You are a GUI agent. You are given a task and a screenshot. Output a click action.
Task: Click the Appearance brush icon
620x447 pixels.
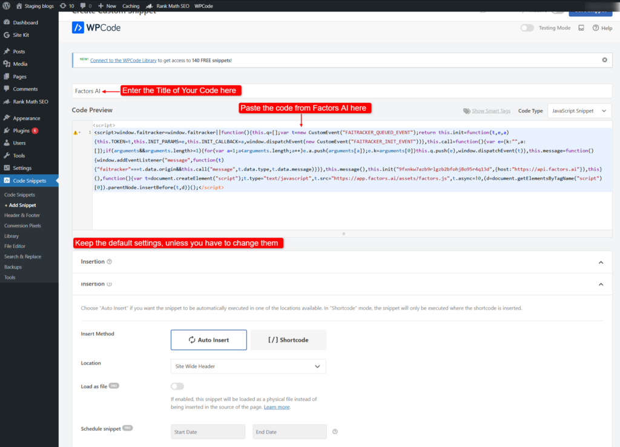[x=7, y=118]
